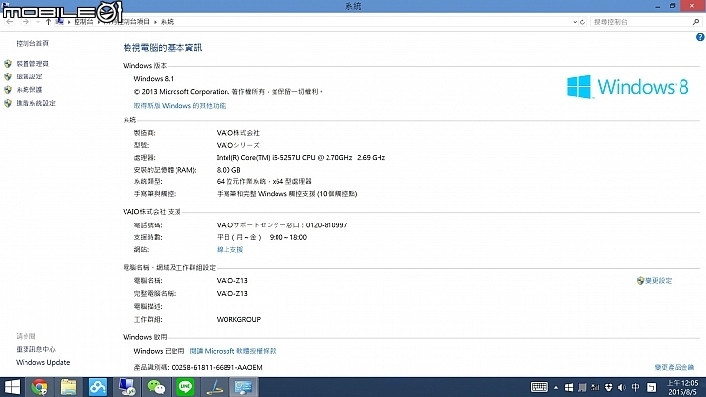Open Action Center (重要訊息中心) link
Image resolution: width=706 pixels, height=397 pixels.
pos(35,349)
